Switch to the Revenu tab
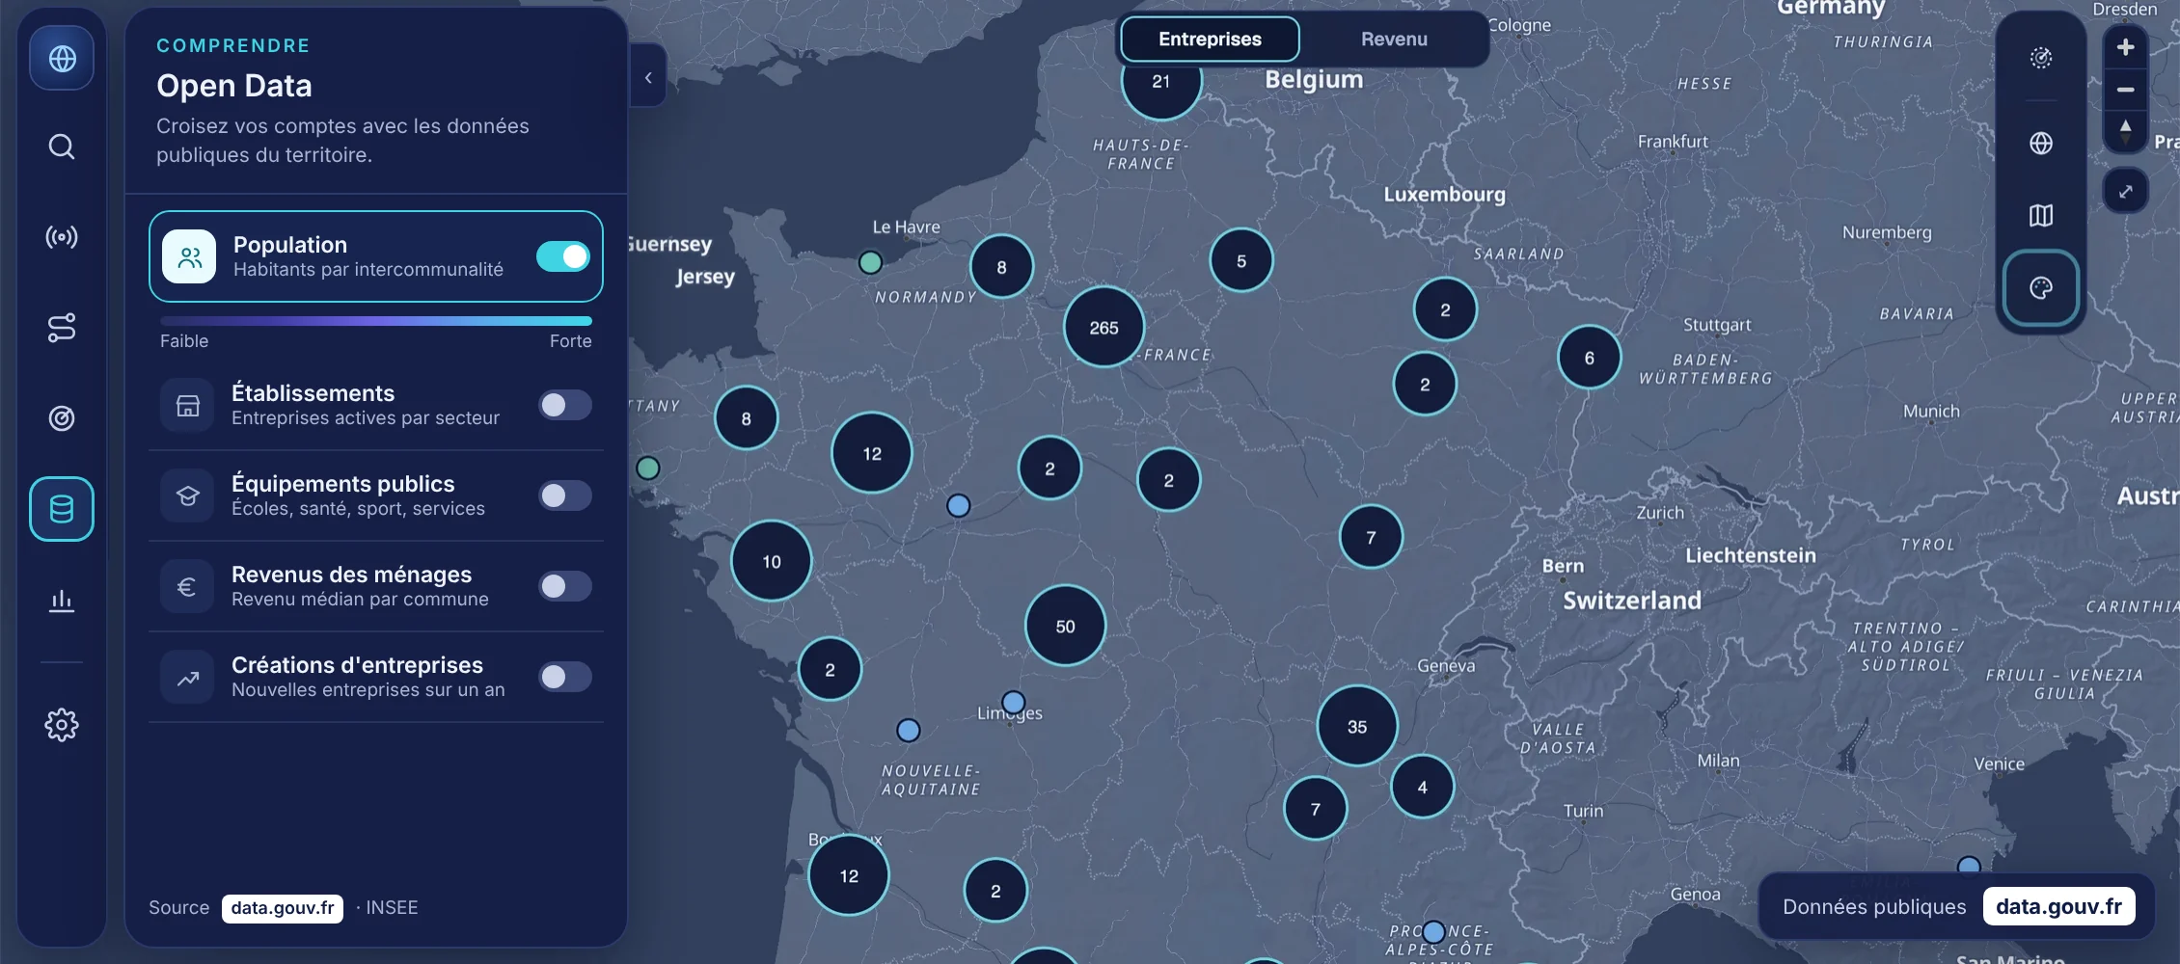The width and height of the screenshot is (2180, 964). tap(1394, 40)
